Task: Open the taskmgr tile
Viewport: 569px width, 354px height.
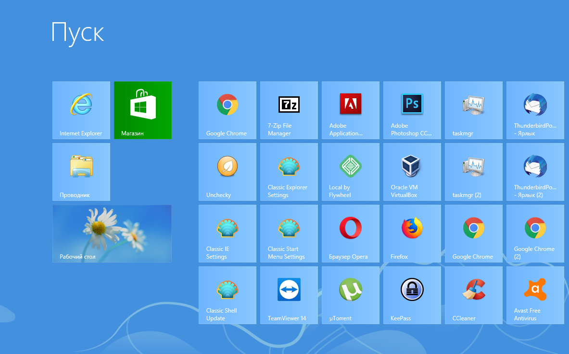Action: click(474, 110)
